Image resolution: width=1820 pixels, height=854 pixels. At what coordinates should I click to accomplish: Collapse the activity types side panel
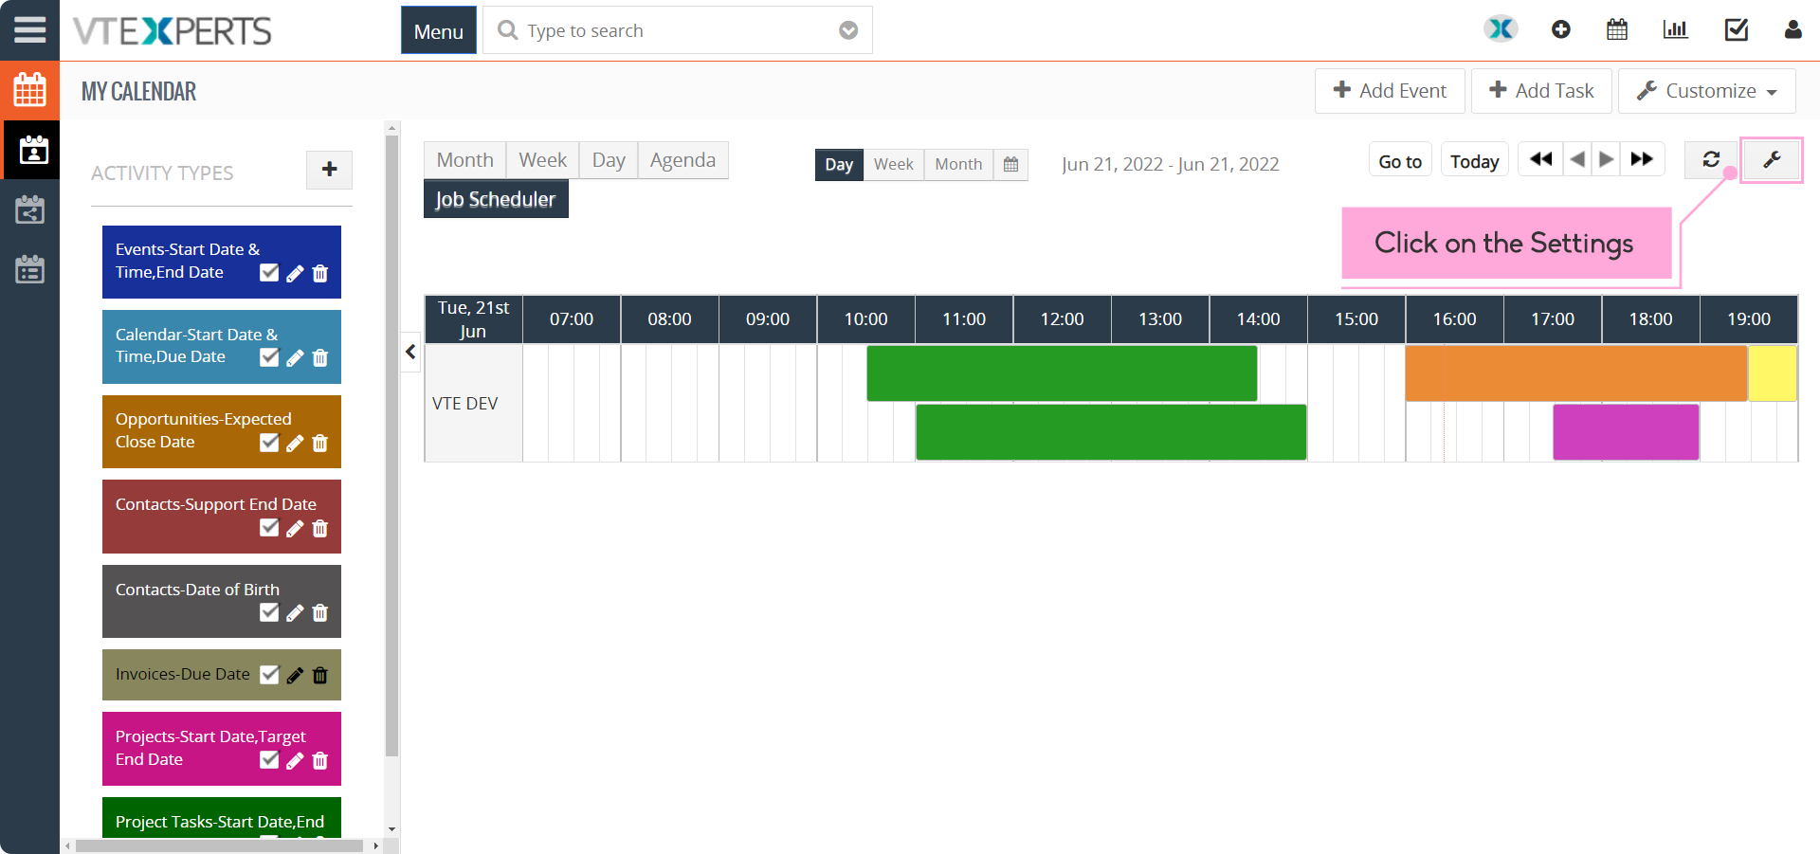(x=410, y=352)
